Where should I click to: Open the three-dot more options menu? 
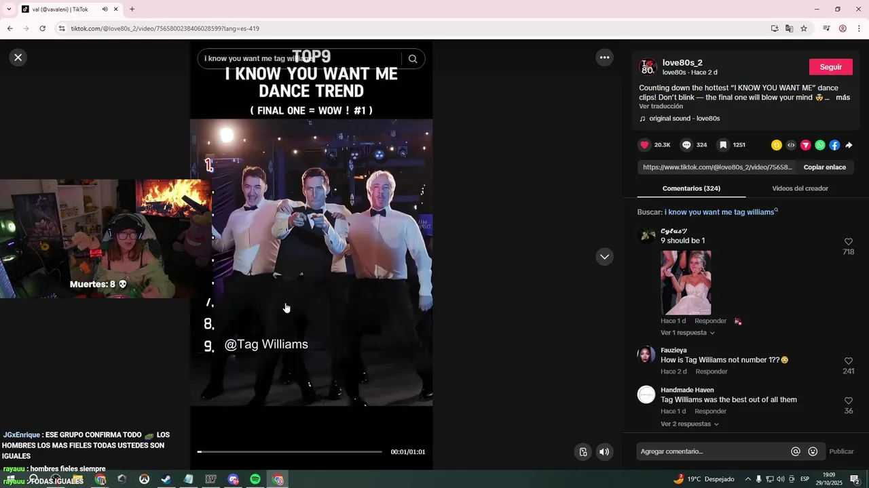click(x=604, y=58)
